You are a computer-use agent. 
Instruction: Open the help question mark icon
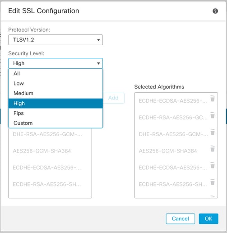point(215,11)
